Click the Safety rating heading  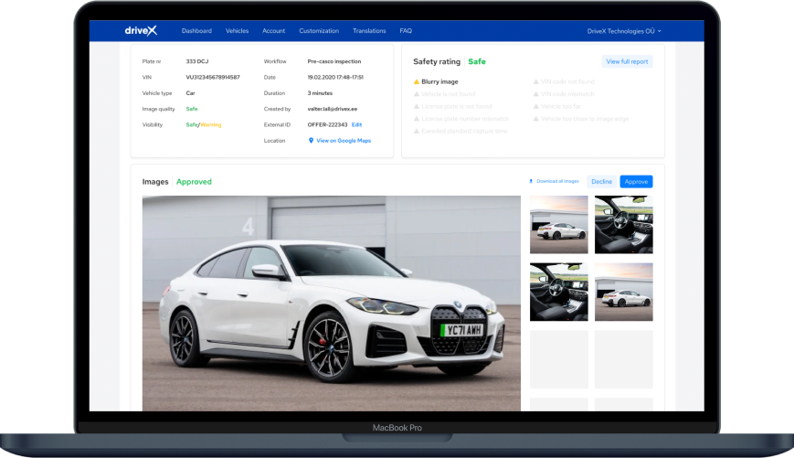pyautogui.click(x=437, y=61)
